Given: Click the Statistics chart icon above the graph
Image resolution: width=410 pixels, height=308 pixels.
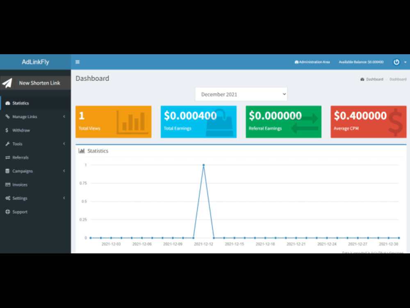Looking at the screenshot, I should [x=82, y=151].
